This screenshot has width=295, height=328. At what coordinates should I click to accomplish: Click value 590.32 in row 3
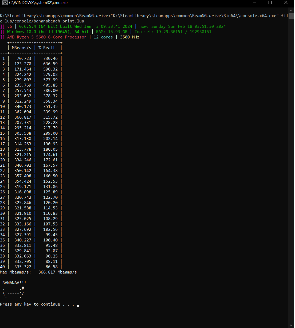(x=50, y=69)
